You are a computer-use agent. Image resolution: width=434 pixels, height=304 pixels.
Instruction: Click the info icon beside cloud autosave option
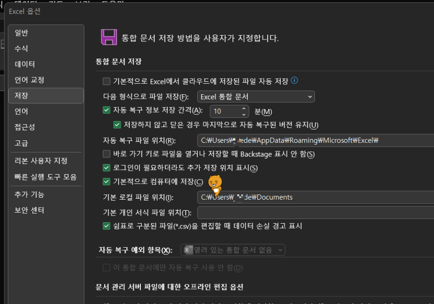pyautogui.click(x=294, y=80)
